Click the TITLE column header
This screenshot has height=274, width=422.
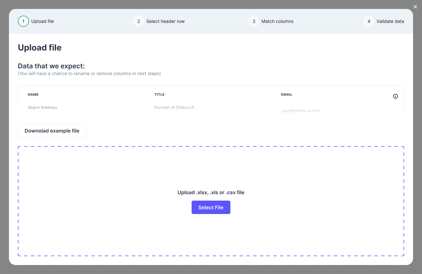point(160,95)
